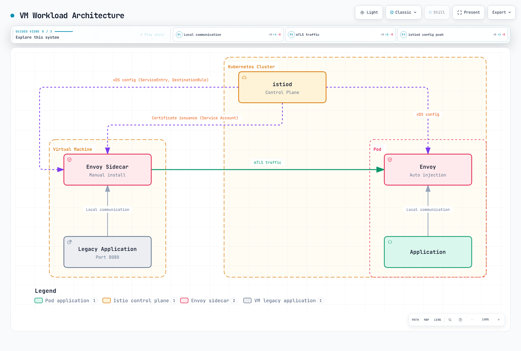Click the Pod application legend swatch
Viewport: 521px width, 351px height.
click(39, 301)
